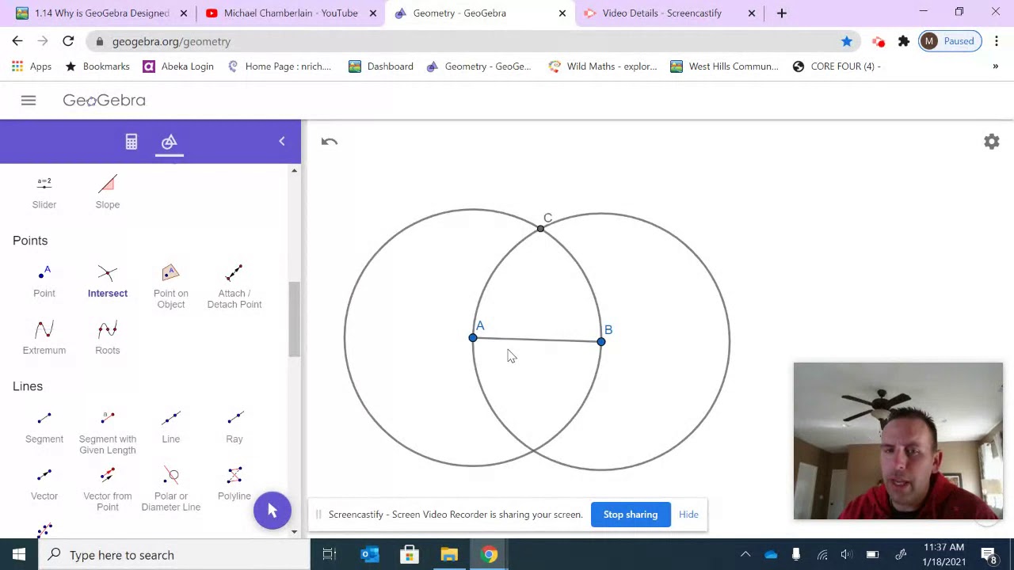Select Vector from Point tool
1014x570 pixels.
108,489
